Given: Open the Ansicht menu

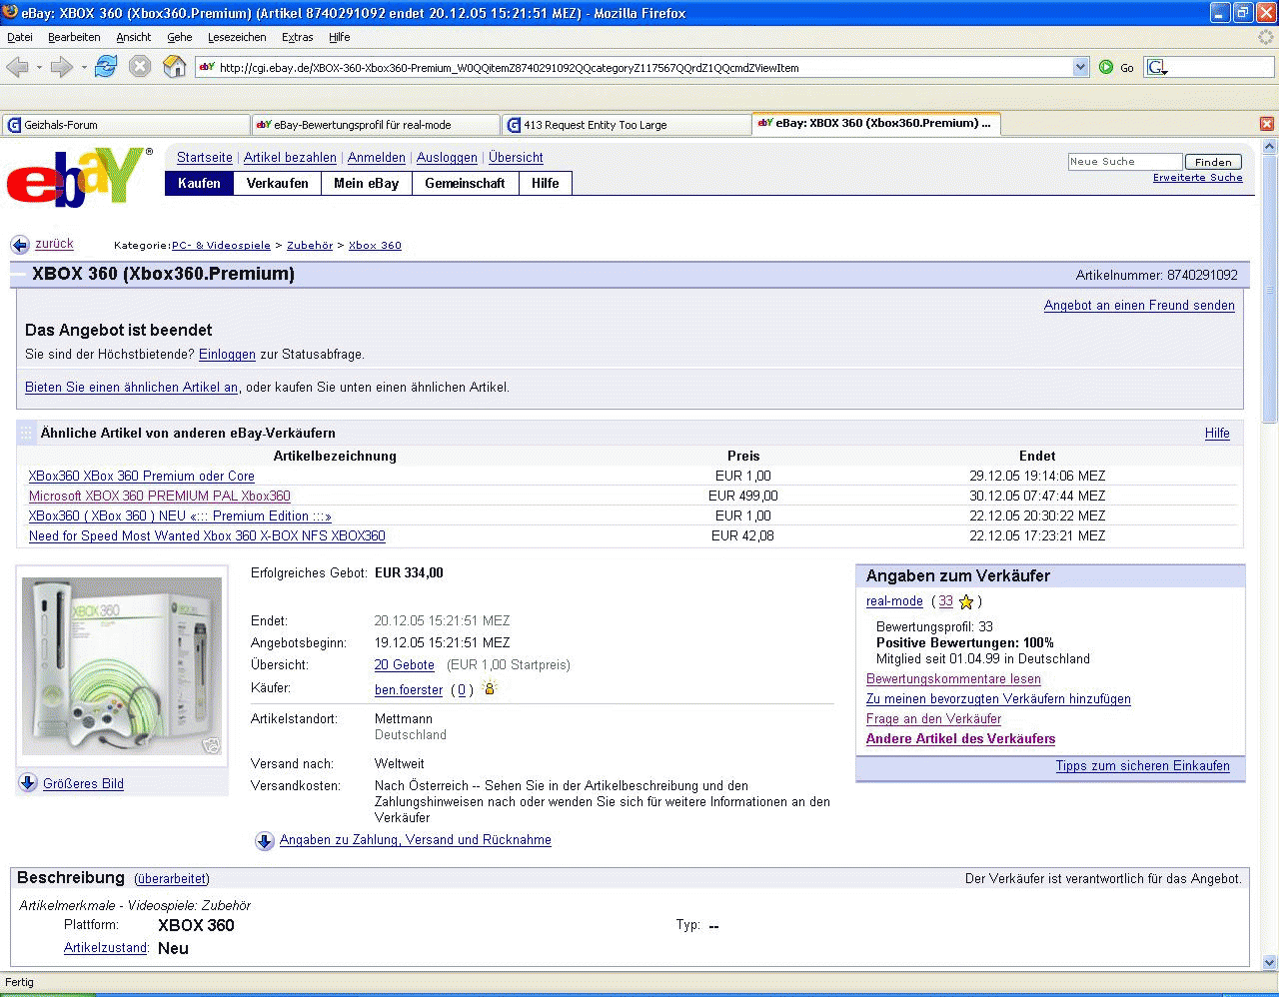Looking at the screenshot, I should [134, 37].
